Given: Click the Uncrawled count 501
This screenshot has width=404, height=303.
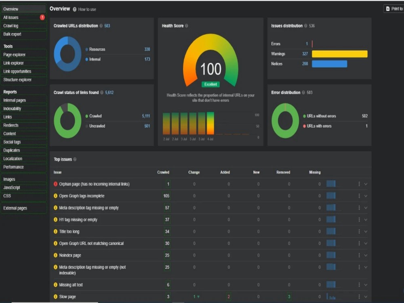Looking at the screenshot, I should click(x=147, y=126).
